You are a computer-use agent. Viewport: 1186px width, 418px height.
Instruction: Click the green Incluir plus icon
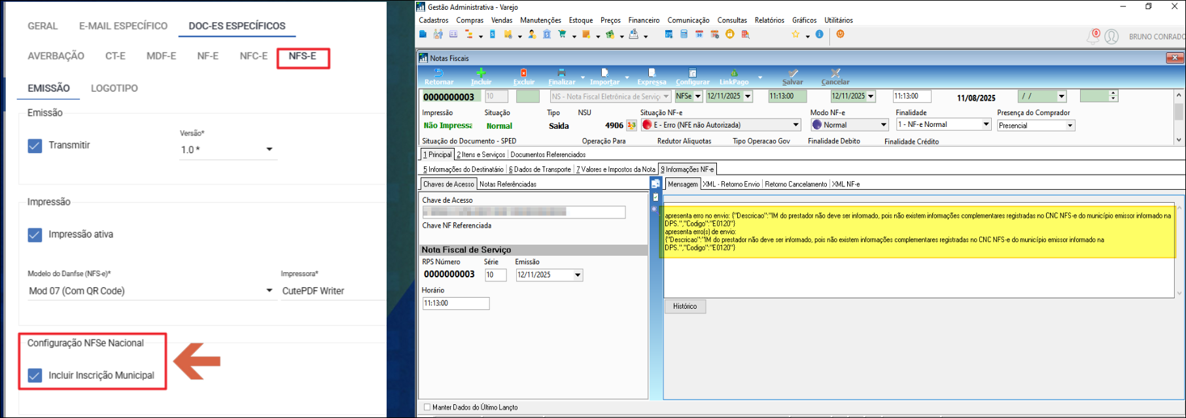(481, 73)
